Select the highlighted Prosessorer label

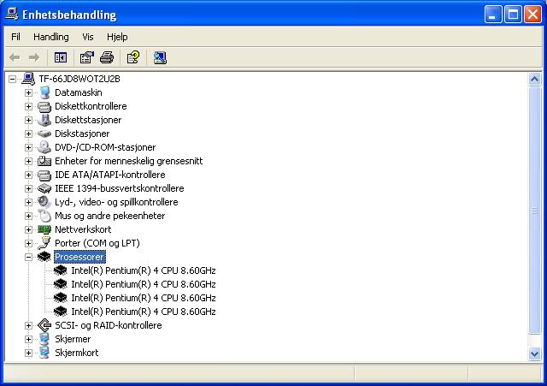(79, 257)
